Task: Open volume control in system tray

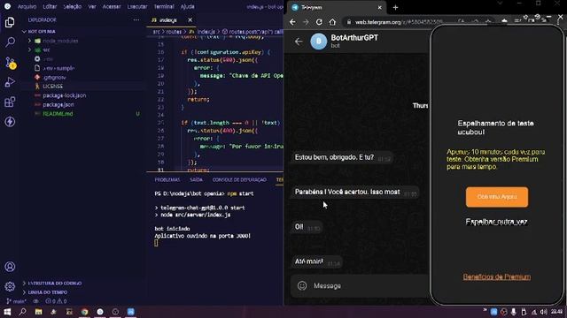Action: point(543,312)
